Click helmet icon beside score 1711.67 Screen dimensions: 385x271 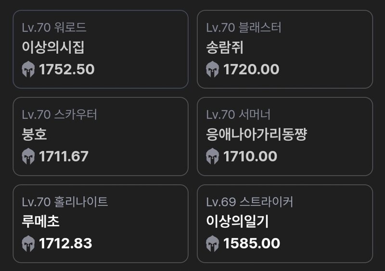coord(28,156)
